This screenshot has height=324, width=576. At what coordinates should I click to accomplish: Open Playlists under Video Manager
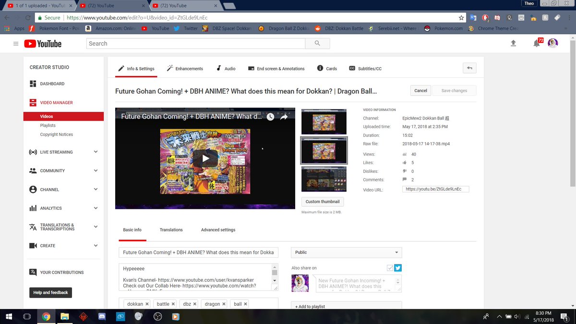[x=48, y=125]
